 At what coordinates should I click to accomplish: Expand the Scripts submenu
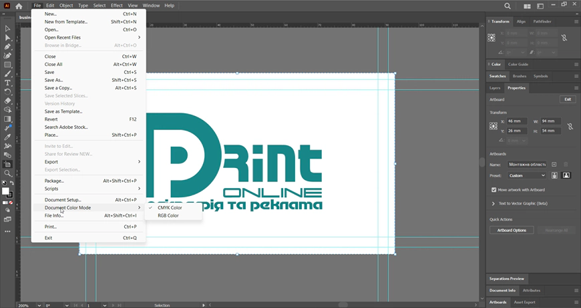point(89,189)
